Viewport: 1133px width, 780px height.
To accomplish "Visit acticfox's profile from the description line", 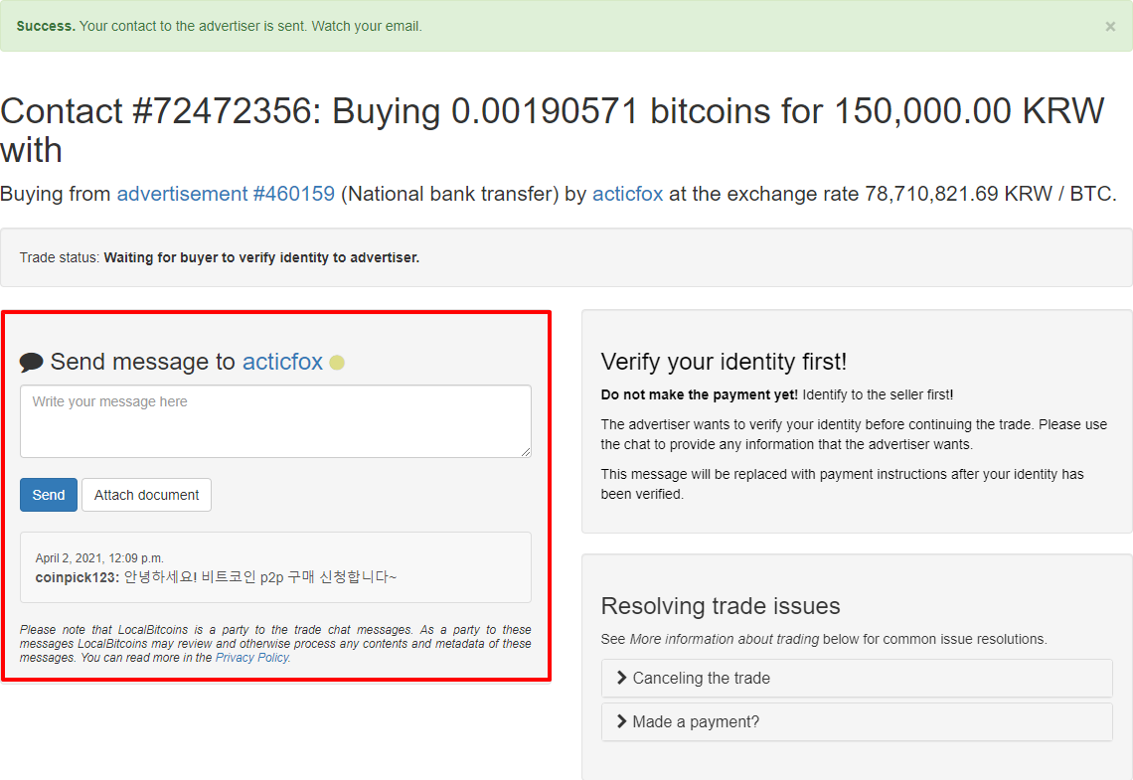I will [627, 194].
